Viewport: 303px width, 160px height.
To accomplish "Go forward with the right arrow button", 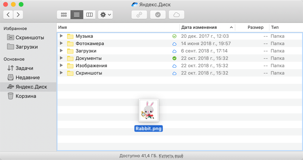I will [18, 15].
